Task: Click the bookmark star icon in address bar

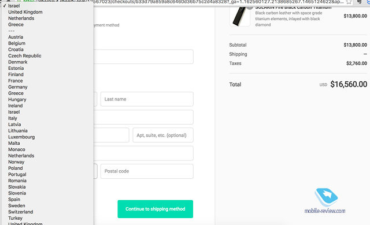Action: (x=349, y=2)
